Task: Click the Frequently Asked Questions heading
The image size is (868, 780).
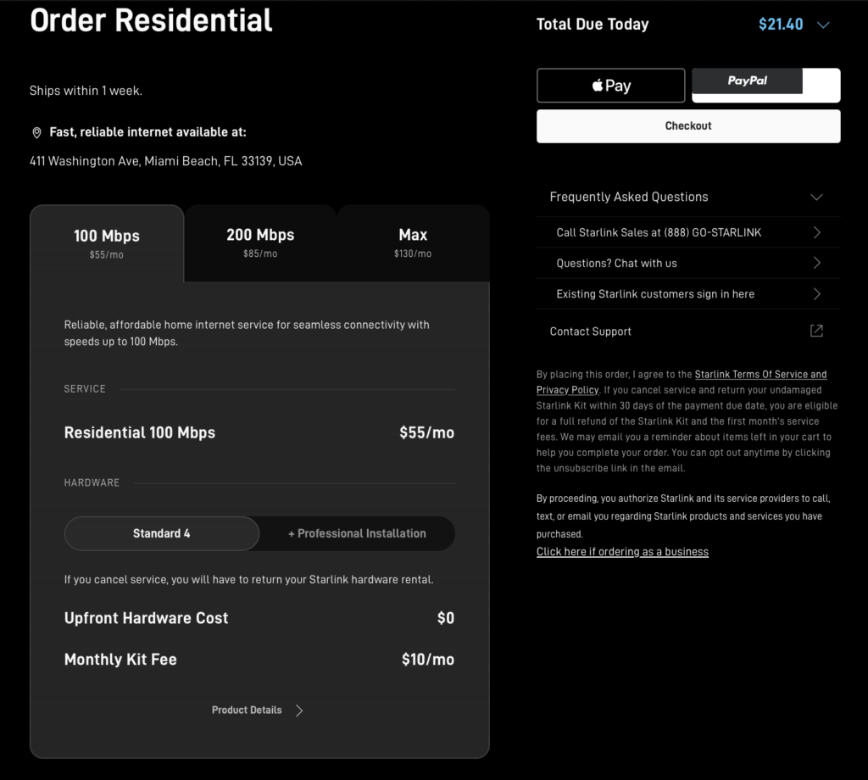Action: pyautogui.click(x=629, y=197)
